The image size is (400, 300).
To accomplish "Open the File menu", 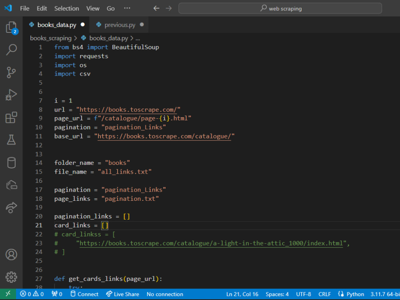I will [24, 8].
